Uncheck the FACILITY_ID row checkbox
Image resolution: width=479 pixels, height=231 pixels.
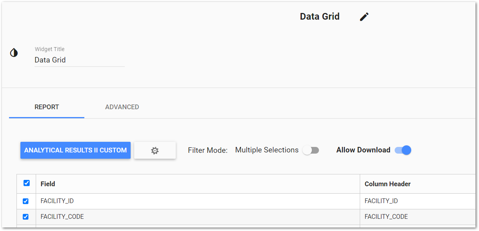pos(25,201)
